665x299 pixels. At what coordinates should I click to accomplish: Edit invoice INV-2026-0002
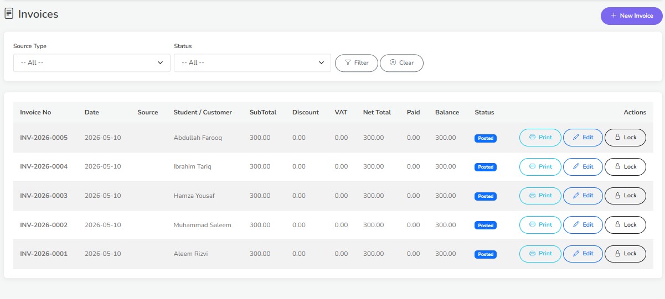(583, 225)
